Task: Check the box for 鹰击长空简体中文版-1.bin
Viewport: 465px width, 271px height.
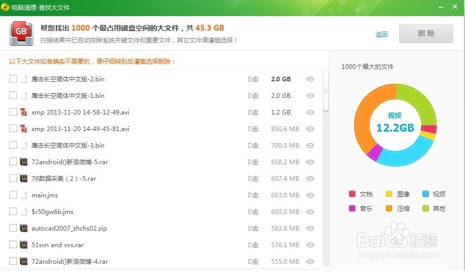Action: click(13, 95)
